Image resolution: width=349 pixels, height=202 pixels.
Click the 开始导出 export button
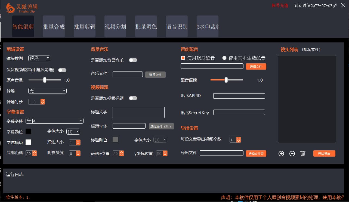pos(324,153)
